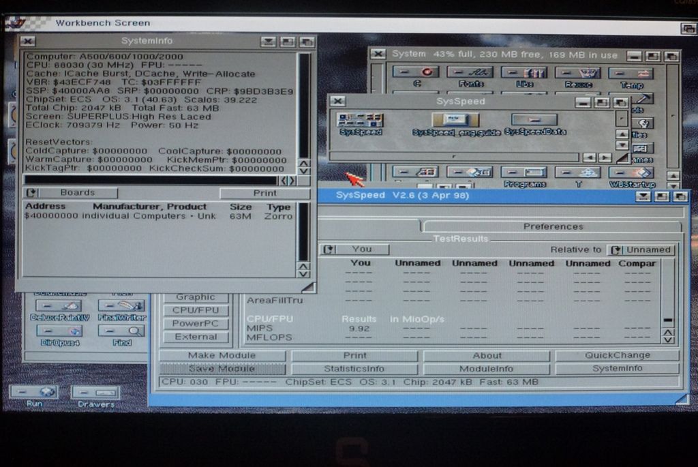Cycle the Boards selector in SystemInfo
The width and height of the screenshot is (698, 467).
click(x=71, y=193)
